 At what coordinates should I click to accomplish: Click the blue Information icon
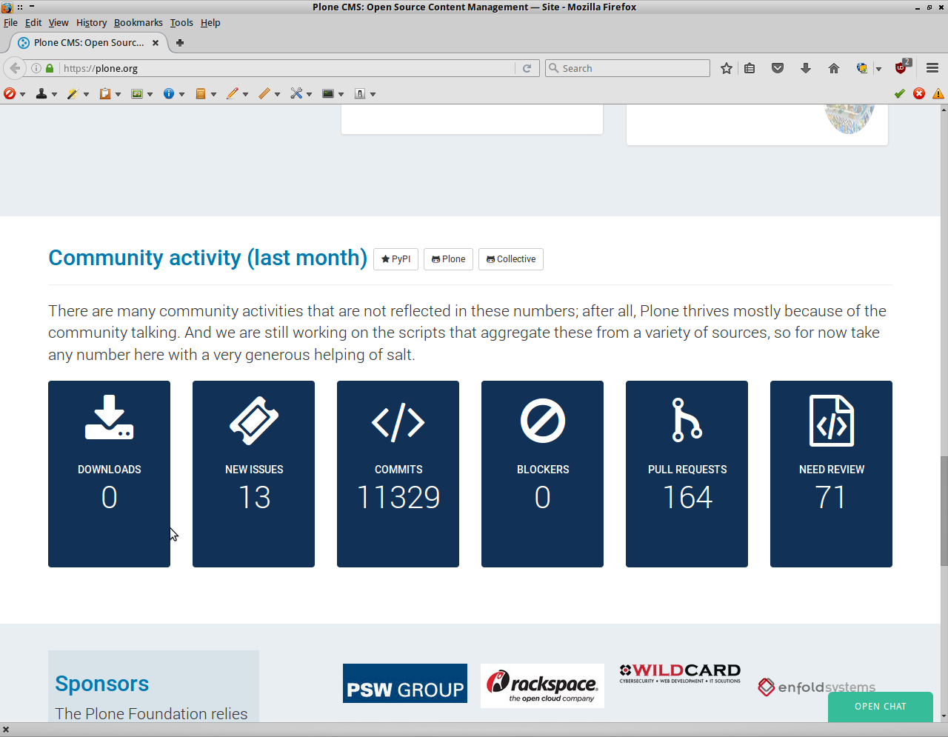169,93
